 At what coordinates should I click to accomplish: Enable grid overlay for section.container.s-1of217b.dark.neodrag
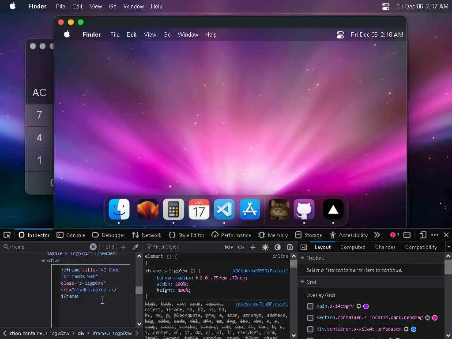point(310,318)
